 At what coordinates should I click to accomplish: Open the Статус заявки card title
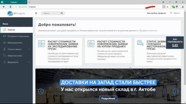[x=156, y=45]
